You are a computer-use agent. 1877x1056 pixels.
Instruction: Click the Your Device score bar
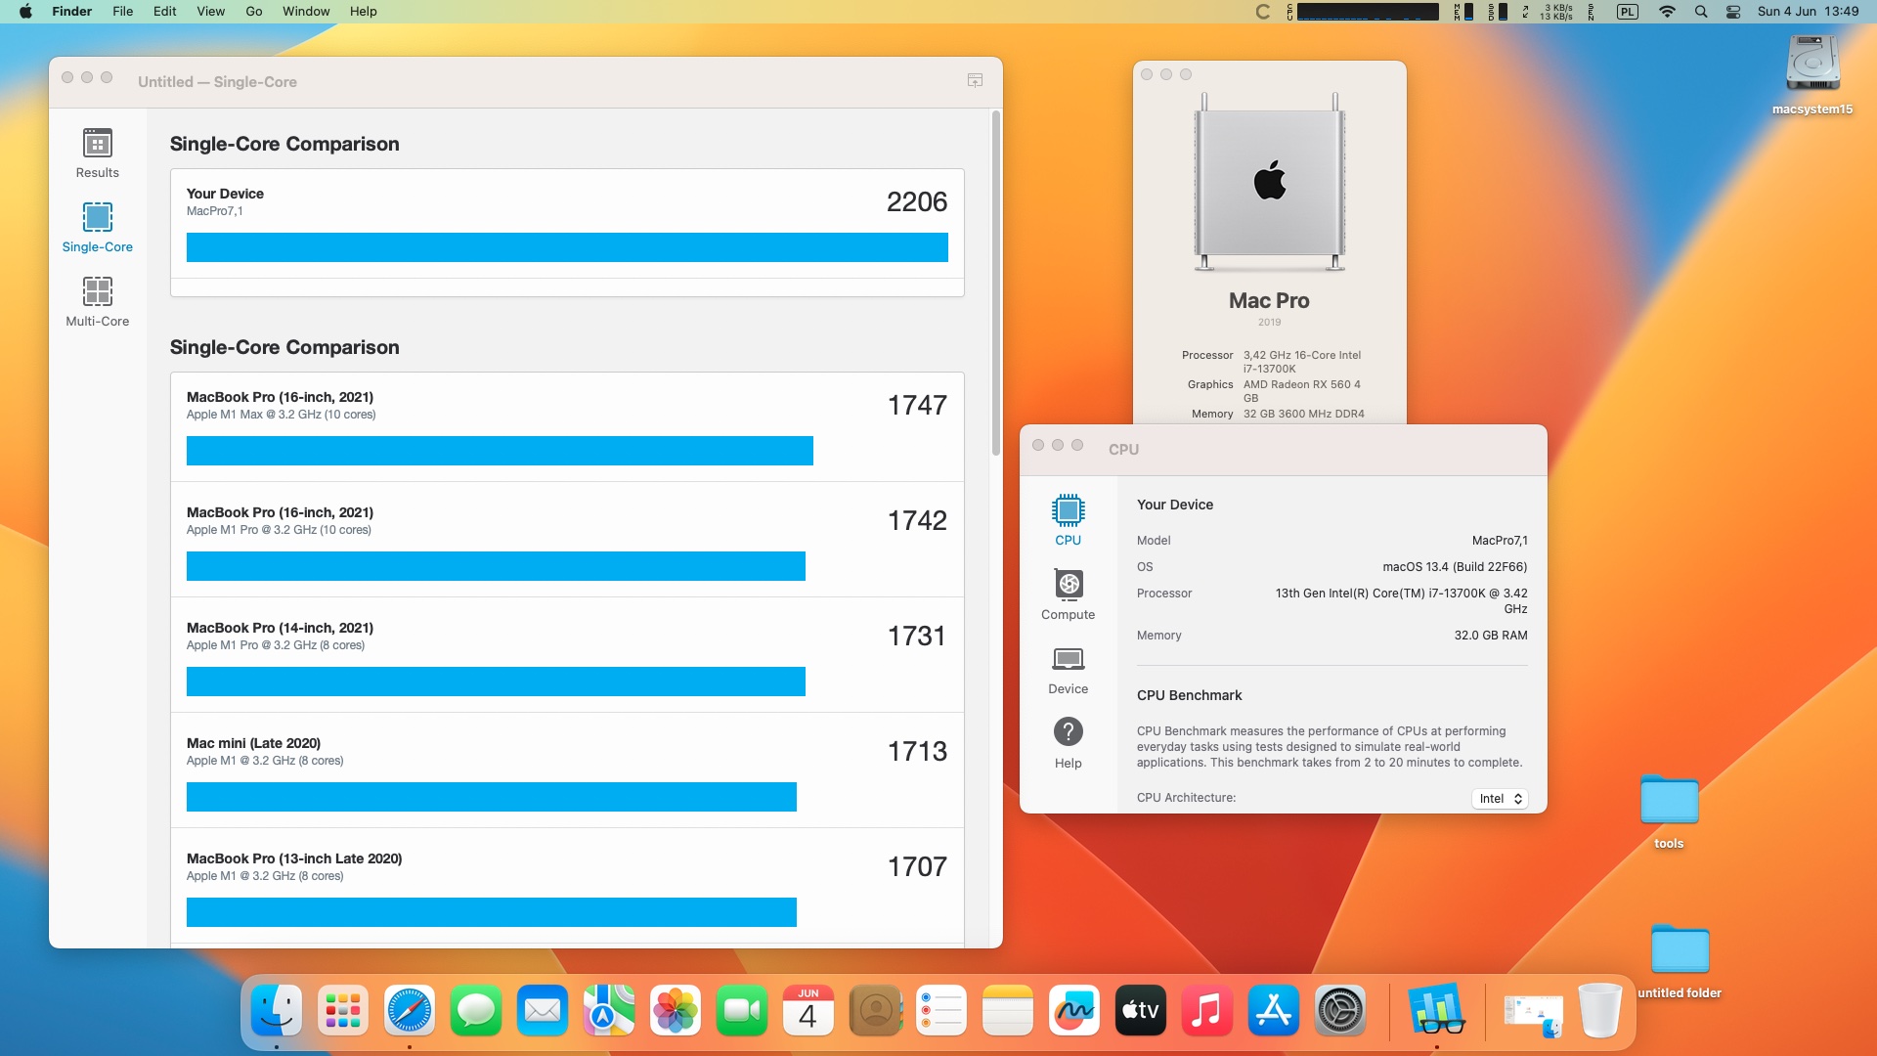[567, 247]
